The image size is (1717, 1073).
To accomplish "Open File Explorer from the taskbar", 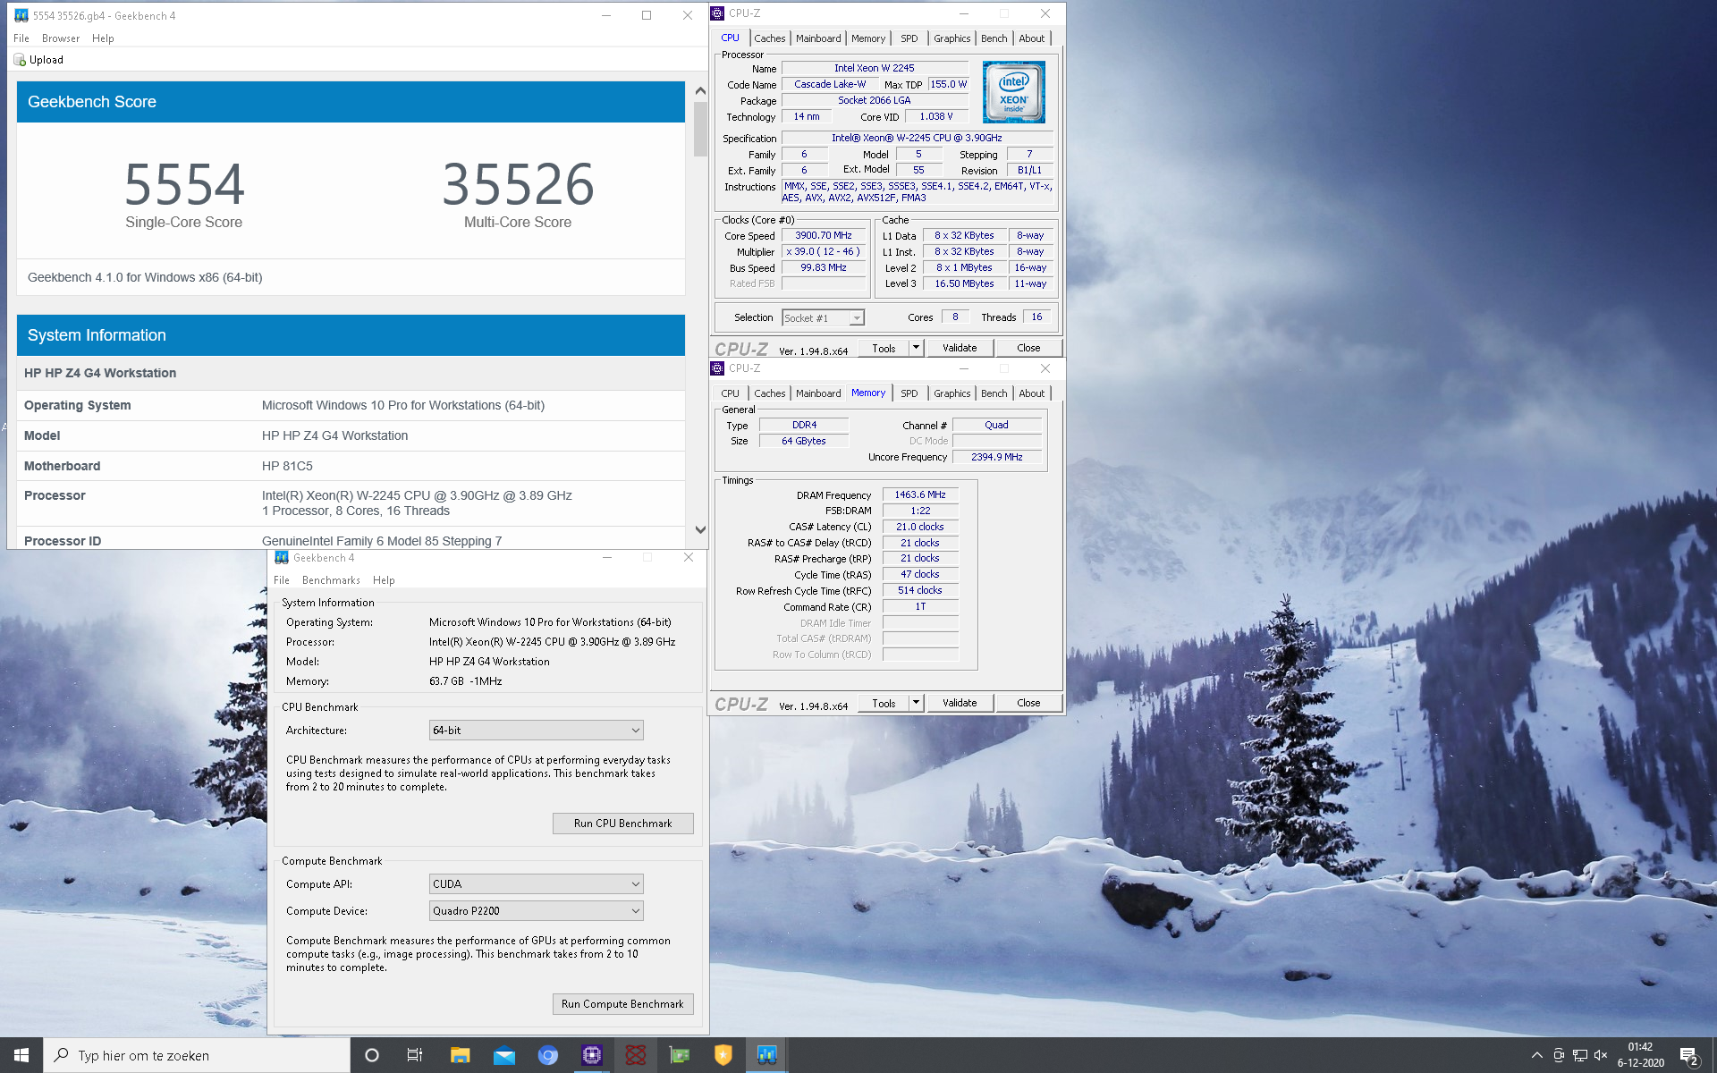I will point(460,1055).
